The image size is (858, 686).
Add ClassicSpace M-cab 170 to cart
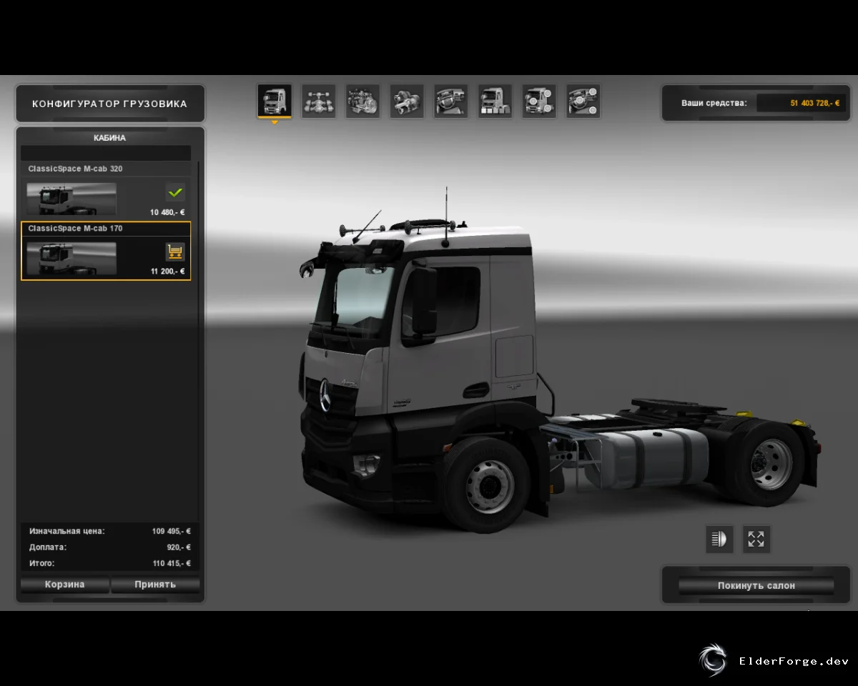[x=175, y=251]
